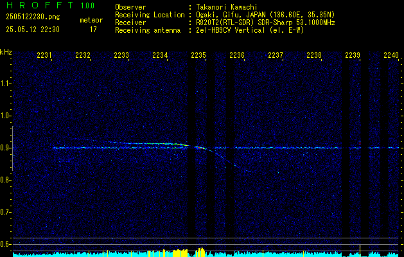Viewport: 404px width, 257px height.
Task: Click the 2235 time marker
Action: tap(198, 55)
